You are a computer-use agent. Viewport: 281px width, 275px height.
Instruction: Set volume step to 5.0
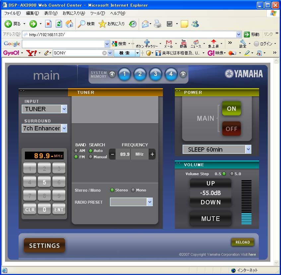pyautogui.click(x=232, y=174)
